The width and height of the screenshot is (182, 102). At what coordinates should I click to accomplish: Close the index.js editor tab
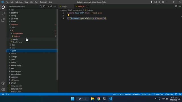88,6
